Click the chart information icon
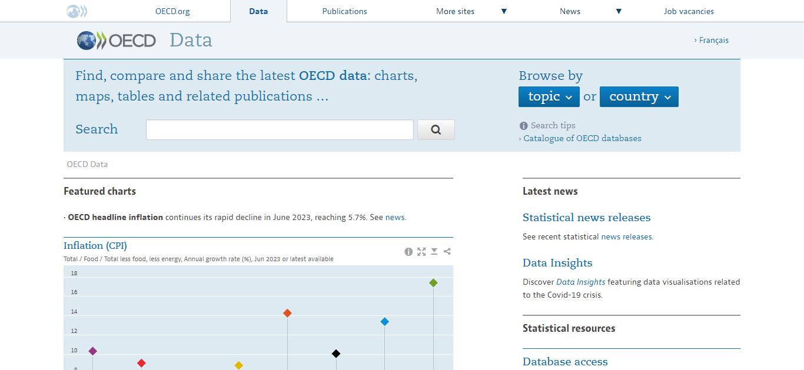The width and height of the screenshot is (804, 370). click(x=408, y=252)
